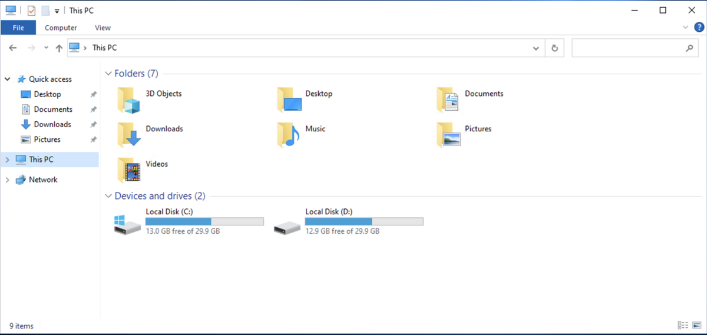
Task: Collapse the Folders (7) group
Action: click(x=108, y=74)
